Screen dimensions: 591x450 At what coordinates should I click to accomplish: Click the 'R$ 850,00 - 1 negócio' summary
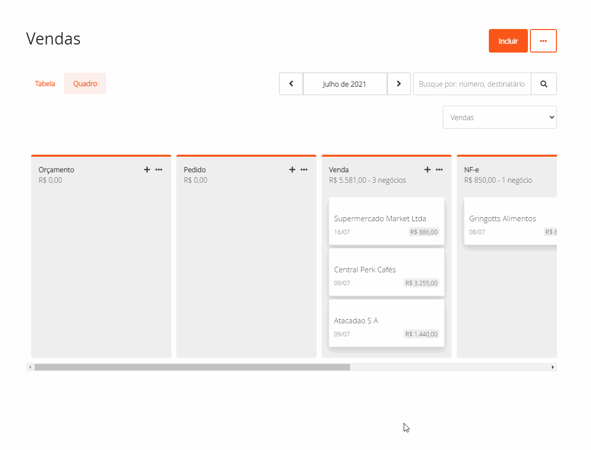tap(498, 180)
